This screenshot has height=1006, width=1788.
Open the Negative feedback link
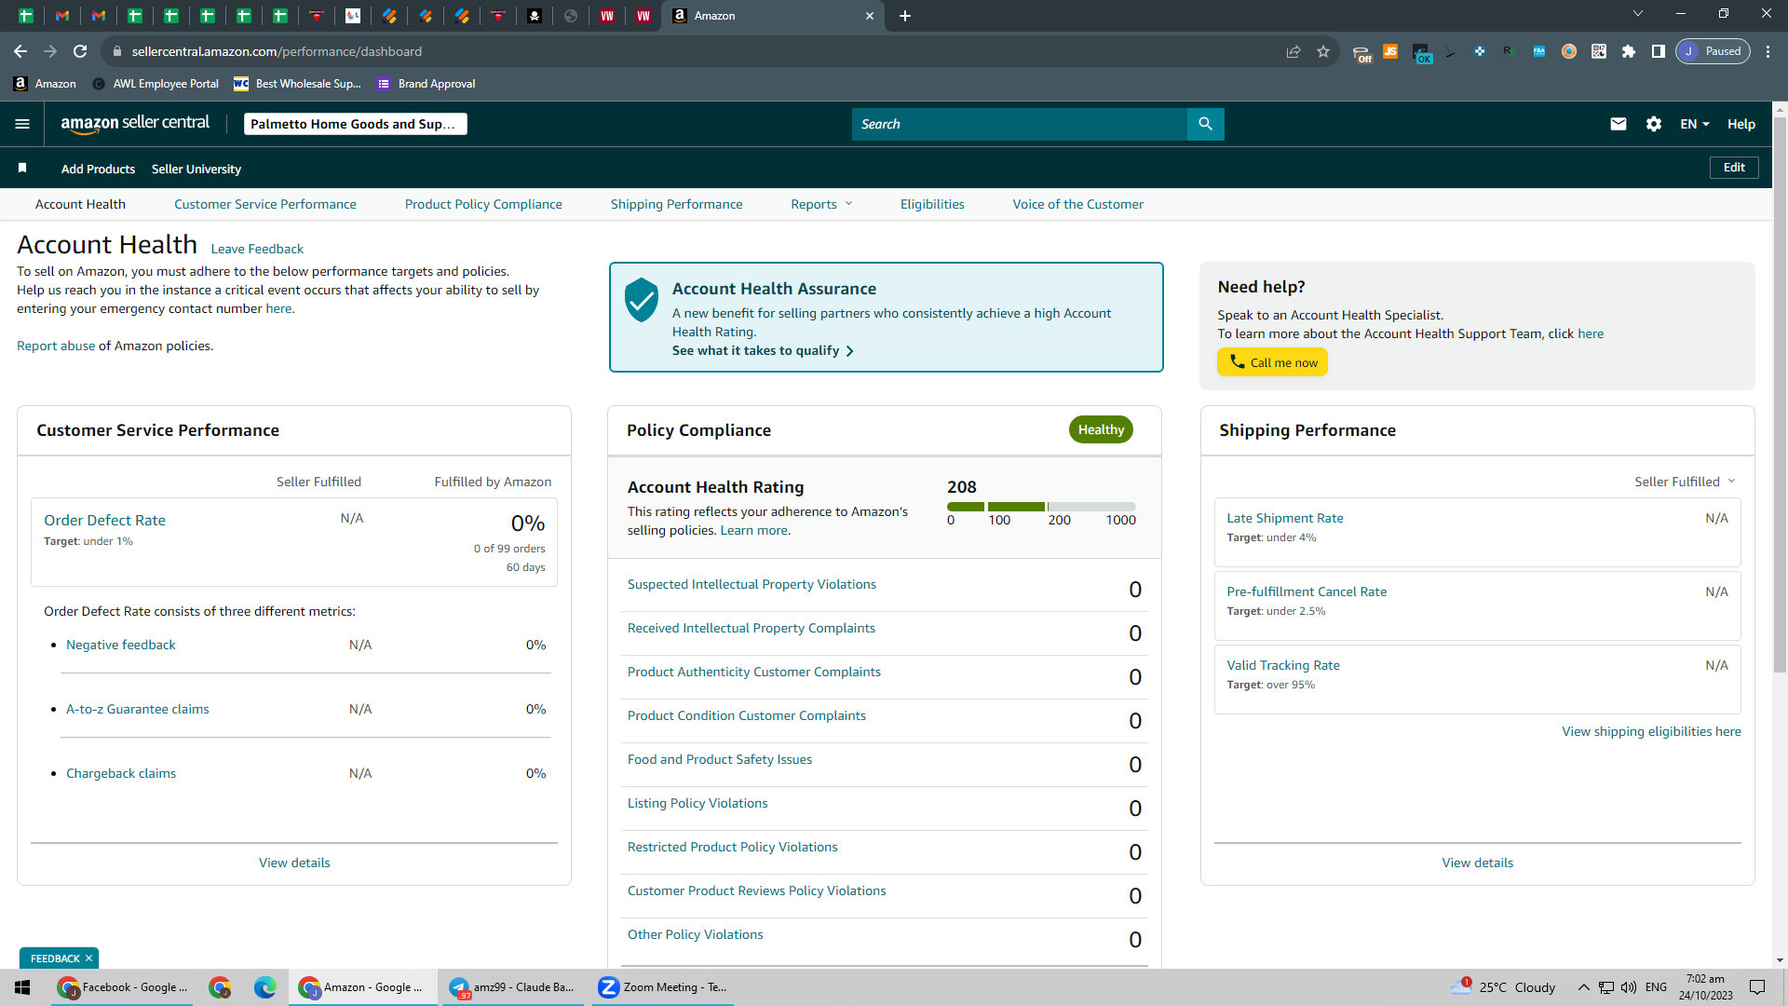coord(120,645)
